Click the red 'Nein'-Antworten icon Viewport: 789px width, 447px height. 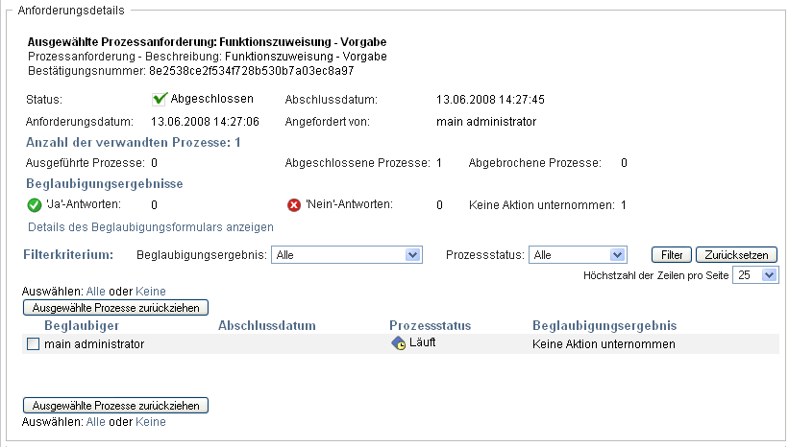click(294, 204)
